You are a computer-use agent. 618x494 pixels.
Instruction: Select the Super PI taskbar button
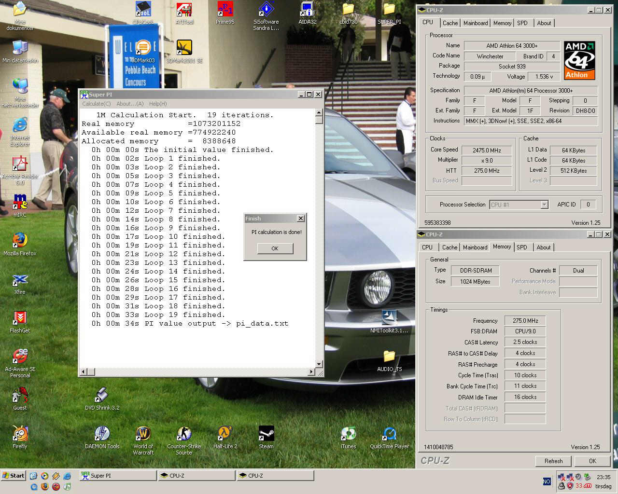118,476
